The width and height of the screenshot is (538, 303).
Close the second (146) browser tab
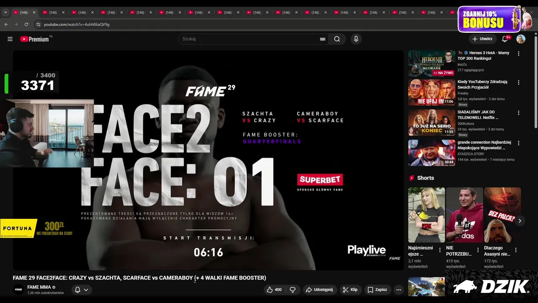pos(63,13)
